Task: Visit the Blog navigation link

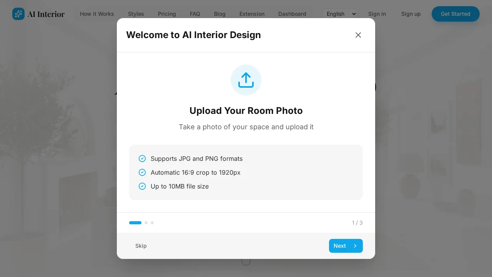Action: click(220, 14)
